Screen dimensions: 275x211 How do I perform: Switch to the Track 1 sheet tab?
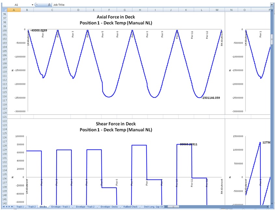(20, 206)
